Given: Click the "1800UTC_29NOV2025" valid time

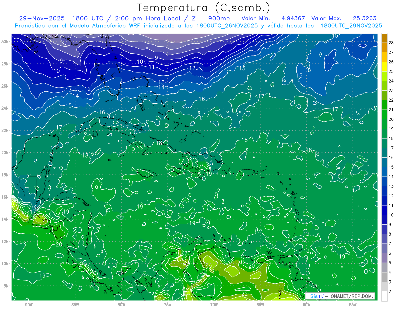Looking at the screenshot, I should (351, 26).
